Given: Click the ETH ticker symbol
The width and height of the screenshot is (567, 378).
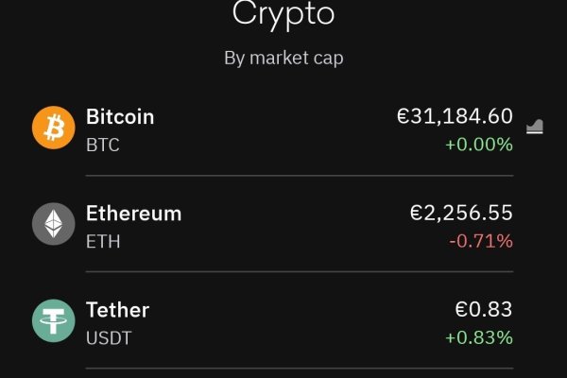Looking at the screenshot, I should pyautogui.click(x=103, y=242).
